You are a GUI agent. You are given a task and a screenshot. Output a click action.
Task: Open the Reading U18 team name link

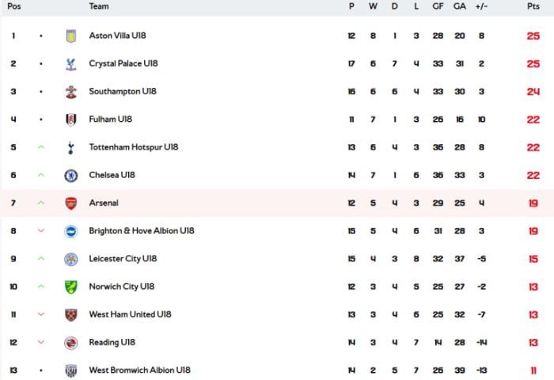click(x=112, y=342)
